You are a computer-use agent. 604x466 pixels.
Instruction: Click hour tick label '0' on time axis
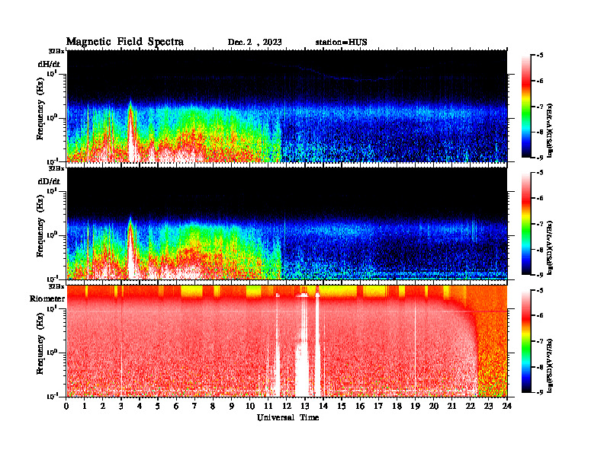pos(66,406)
